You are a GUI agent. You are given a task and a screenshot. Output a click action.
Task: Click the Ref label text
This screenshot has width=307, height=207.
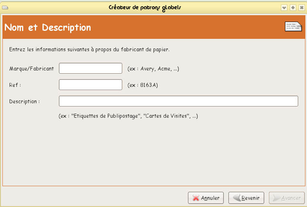coord(15,85)
